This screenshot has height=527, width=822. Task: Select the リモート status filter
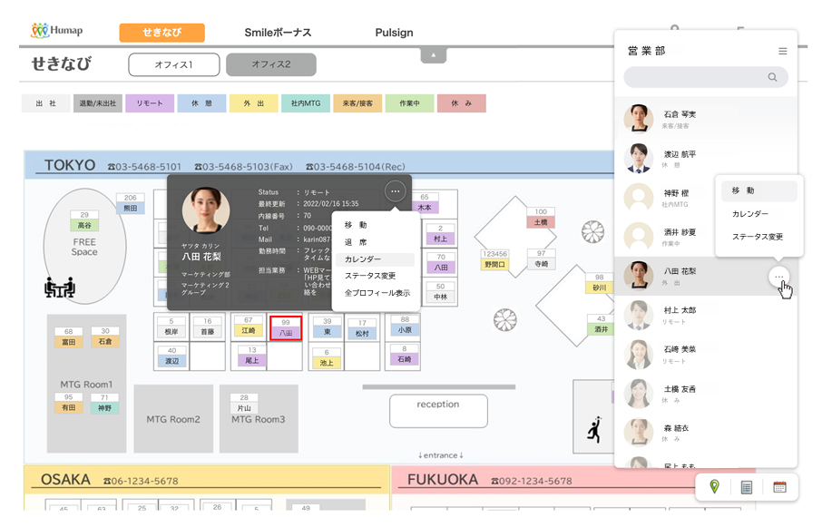click(x=150, y=104)
